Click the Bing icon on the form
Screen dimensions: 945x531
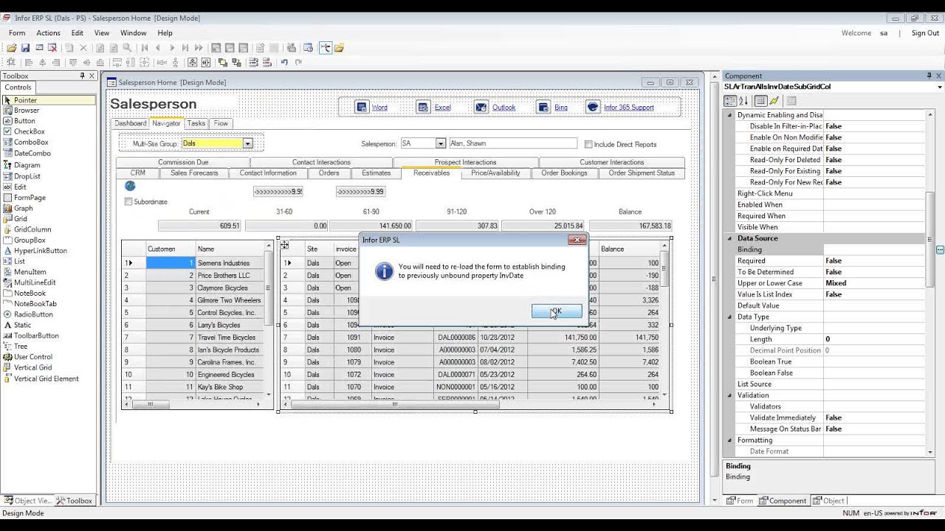click(543, 107)
